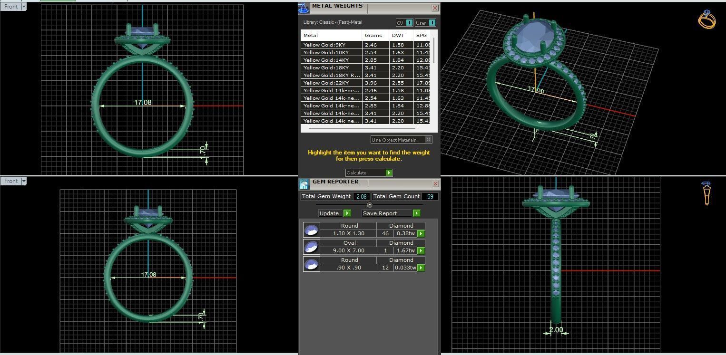Click the gem thumbnail icon for Round 1.30 X 1.30
The image size is (726, 355).
311,230
